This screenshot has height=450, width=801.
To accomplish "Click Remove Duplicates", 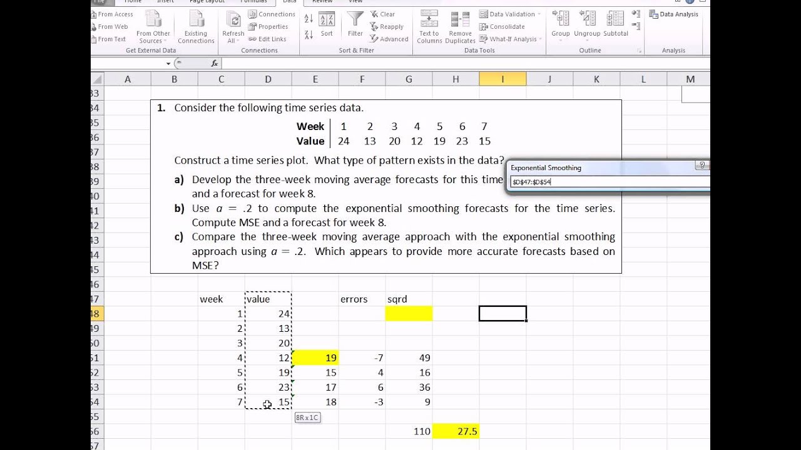I will (x=461, y=27).
